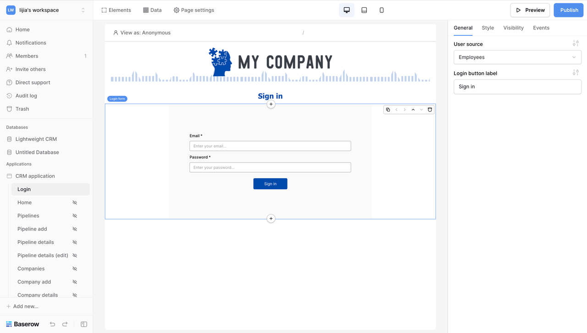This screenshot has width=587, height=333.
Task: Toggle visibility icon for Pipelines page
Action: point(75,216)
